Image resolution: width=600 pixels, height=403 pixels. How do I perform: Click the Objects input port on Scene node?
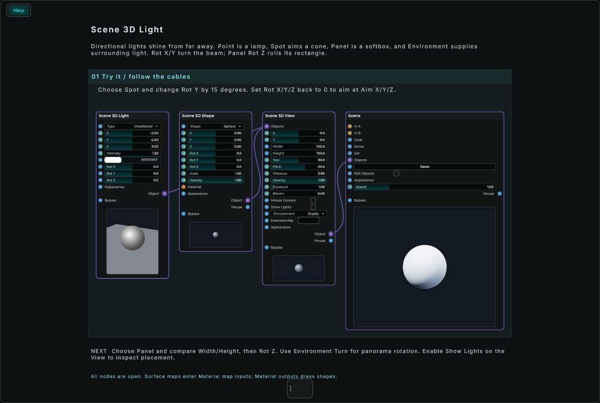pos(350,160)
